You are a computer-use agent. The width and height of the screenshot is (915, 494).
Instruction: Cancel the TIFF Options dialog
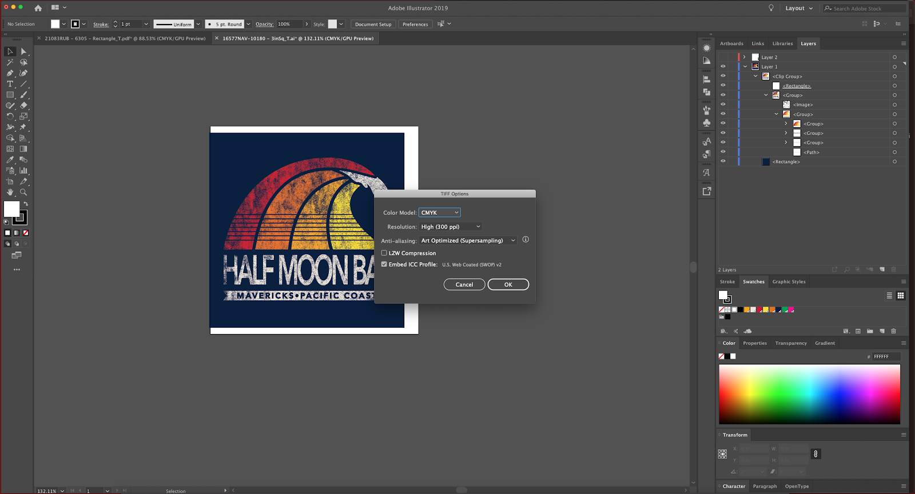(464, 284)
